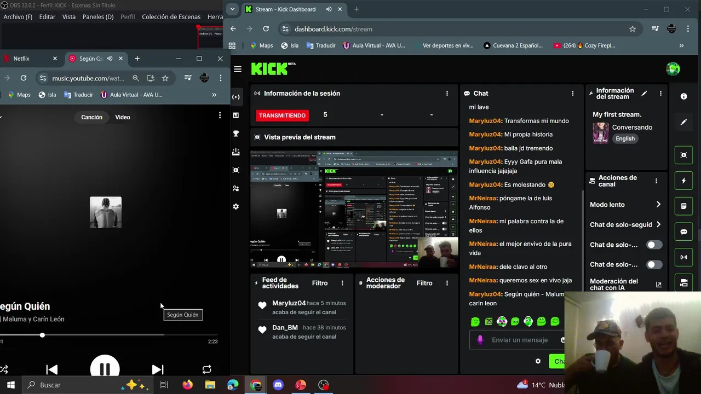Click the clip capture icon on right rail

tap(683, 155)
